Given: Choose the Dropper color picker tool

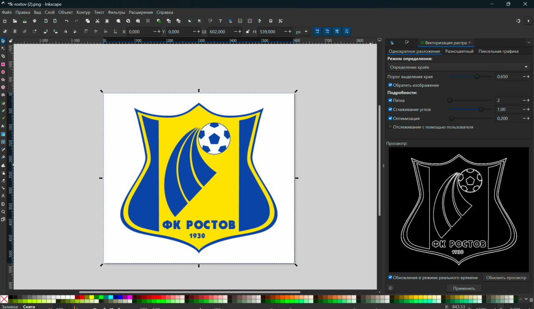Looking at the screenshot, I should 3,149.
